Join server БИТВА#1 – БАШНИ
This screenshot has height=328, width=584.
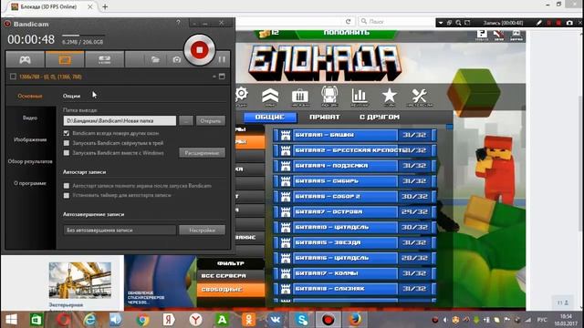click(355, 135)
